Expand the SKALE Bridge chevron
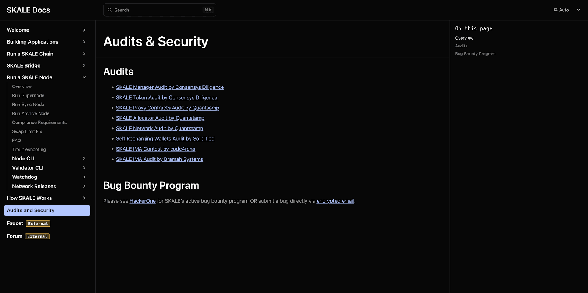This screenshot has width=588, height=293. [84, 66]
